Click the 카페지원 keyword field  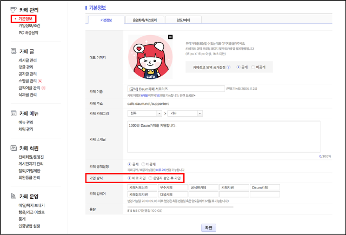234,187
